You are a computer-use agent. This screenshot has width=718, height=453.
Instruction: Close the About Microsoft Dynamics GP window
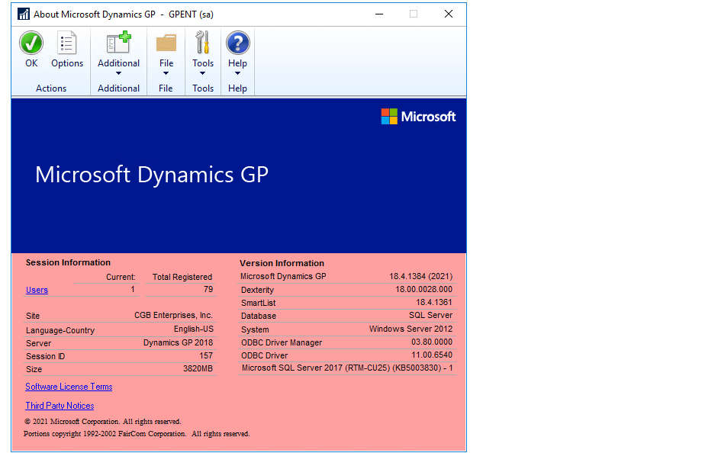coord(449,14)
